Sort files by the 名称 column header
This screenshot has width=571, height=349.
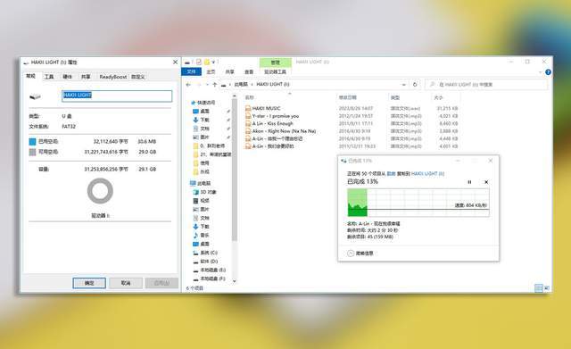click(x=250, y=97)
